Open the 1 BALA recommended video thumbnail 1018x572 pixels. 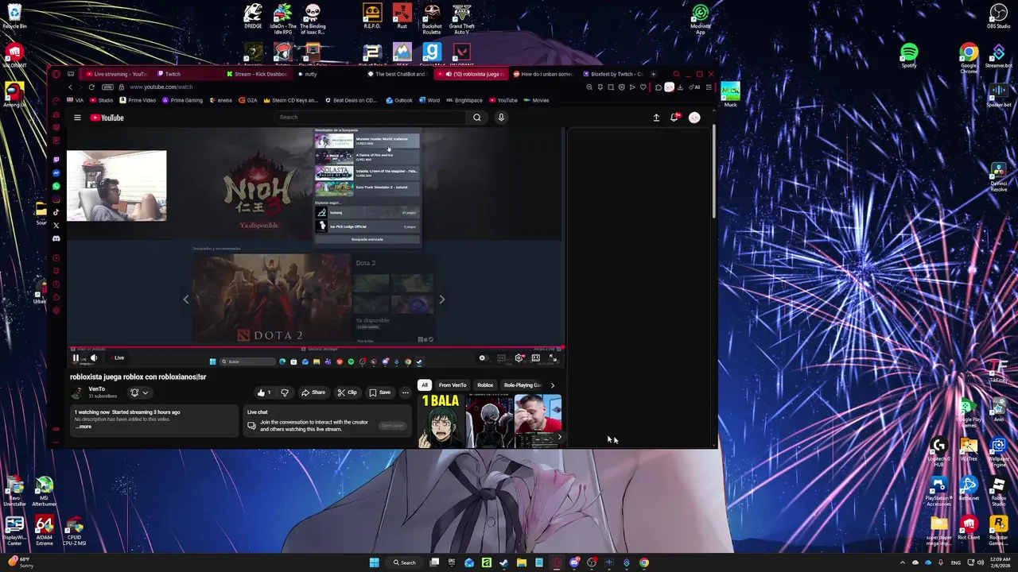[441, 421]
